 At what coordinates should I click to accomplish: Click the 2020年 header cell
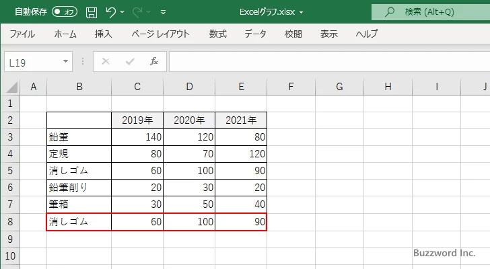(189, 120)
